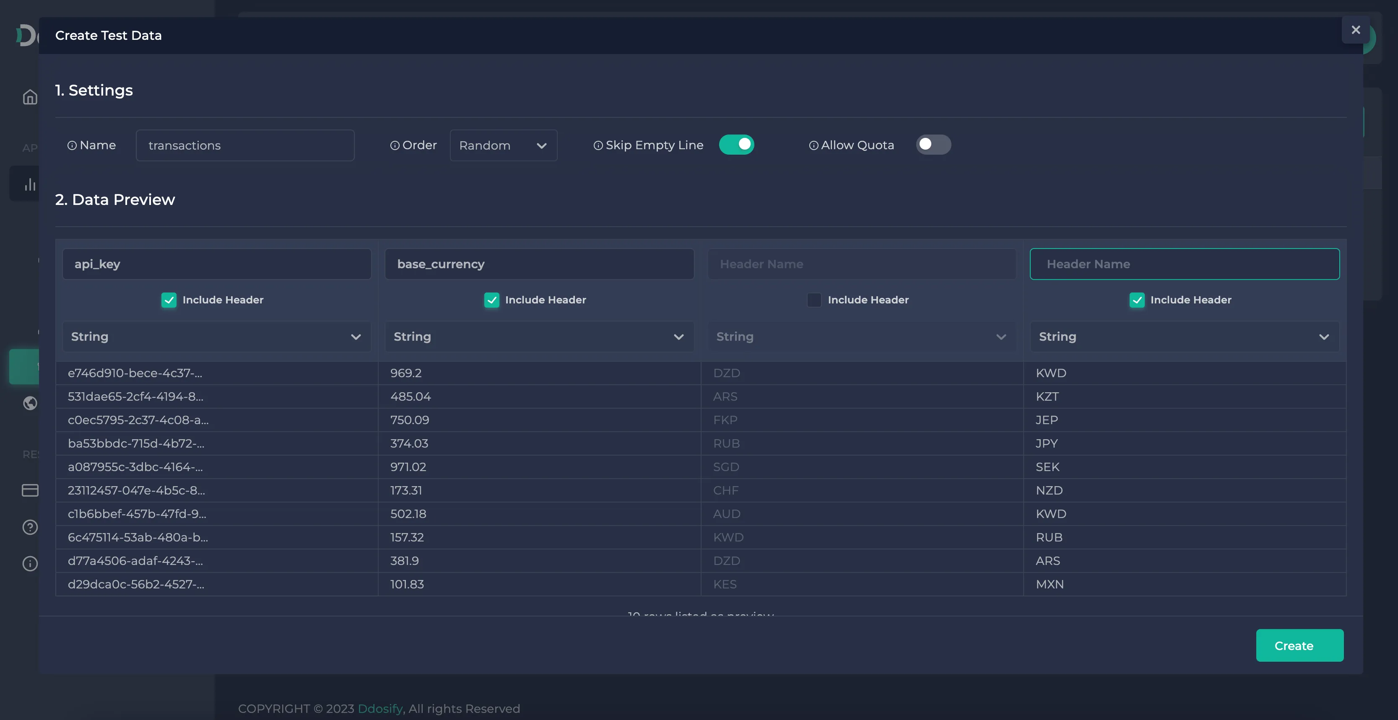Disable Skip Empty Line
This screenshot has width=1398, height=720.
737,144
